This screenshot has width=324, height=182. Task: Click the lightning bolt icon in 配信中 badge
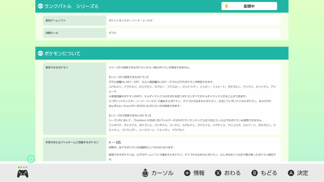[x=227, y=6]
